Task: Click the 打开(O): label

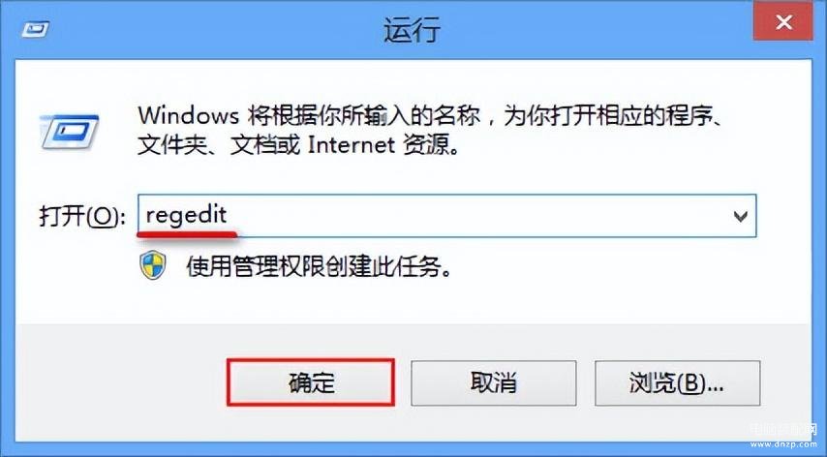Action: 82,216
